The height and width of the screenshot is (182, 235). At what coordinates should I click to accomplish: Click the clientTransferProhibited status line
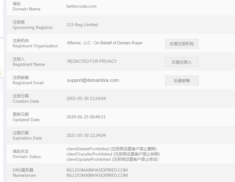tap(113, 154)
